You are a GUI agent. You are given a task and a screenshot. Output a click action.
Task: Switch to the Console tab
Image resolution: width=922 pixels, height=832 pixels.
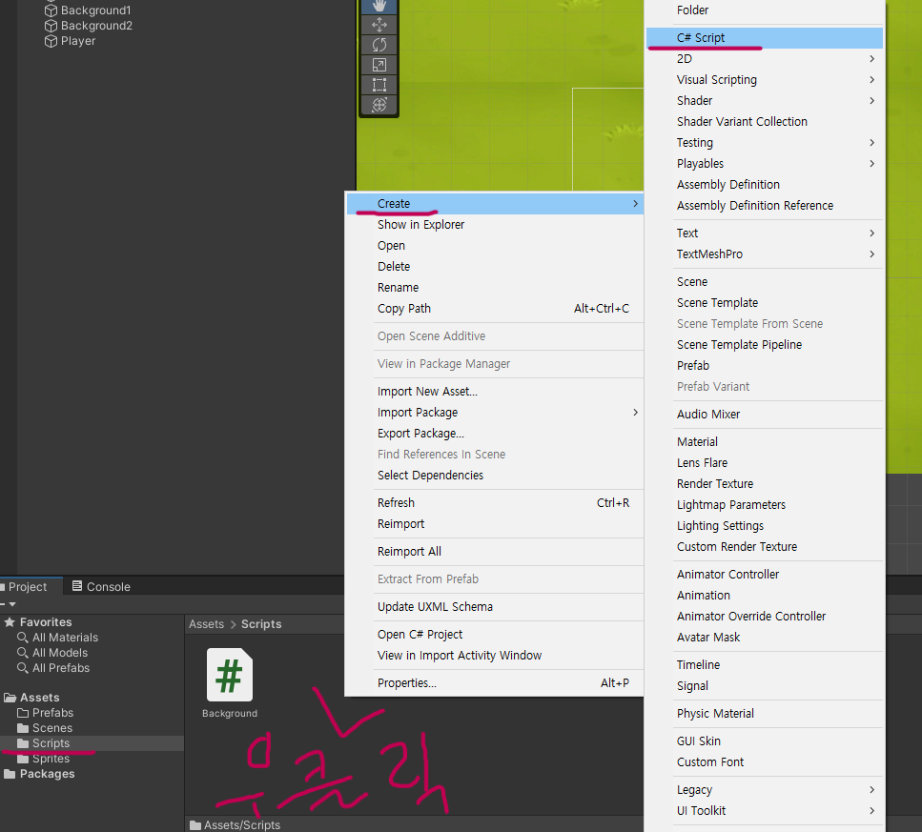pyautogui.click(x=108, y=587)
